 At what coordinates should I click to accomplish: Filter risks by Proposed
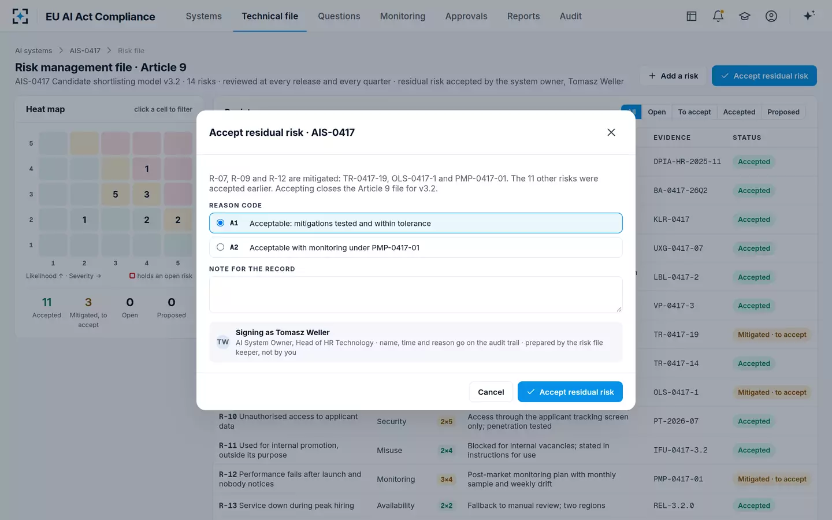point(783,112)
